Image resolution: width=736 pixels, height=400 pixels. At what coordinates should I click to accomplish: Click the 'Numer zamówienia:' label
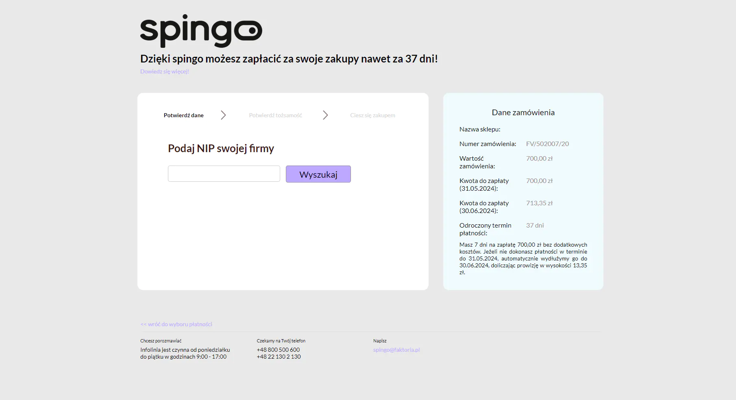click(x=488, y=144)
